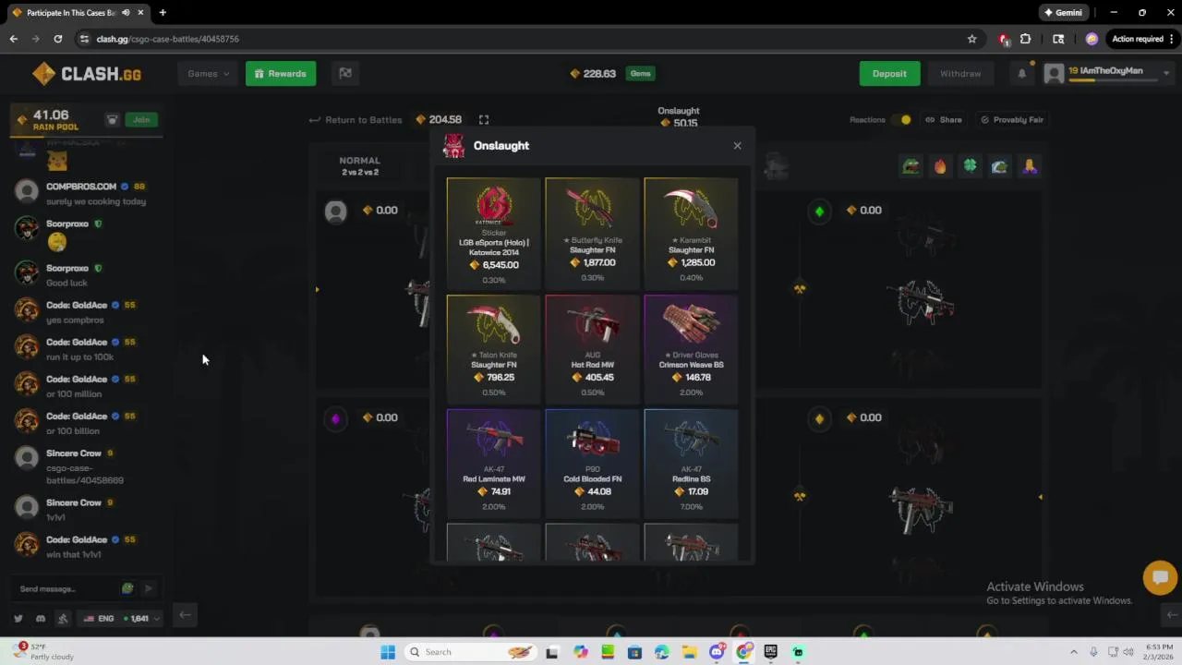Open File Explorer from taskbar
1182x665 pixels.
click(x=689, y=652)
